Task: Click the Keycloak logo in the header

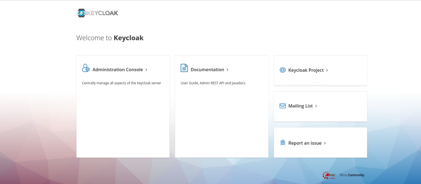Action: point(98,13)
